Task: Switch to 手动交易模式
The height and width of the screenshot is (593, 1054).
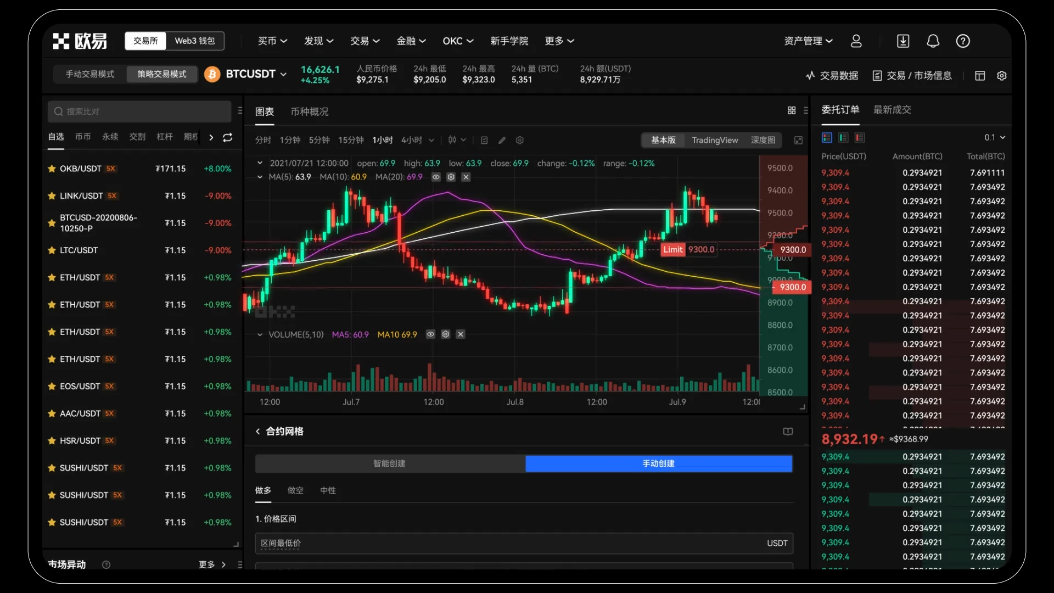Action: 90,74
